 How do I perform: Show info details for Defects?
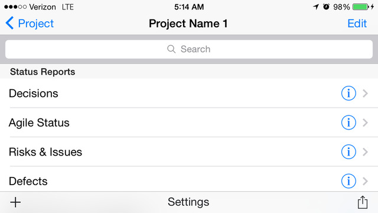point(348,181)
